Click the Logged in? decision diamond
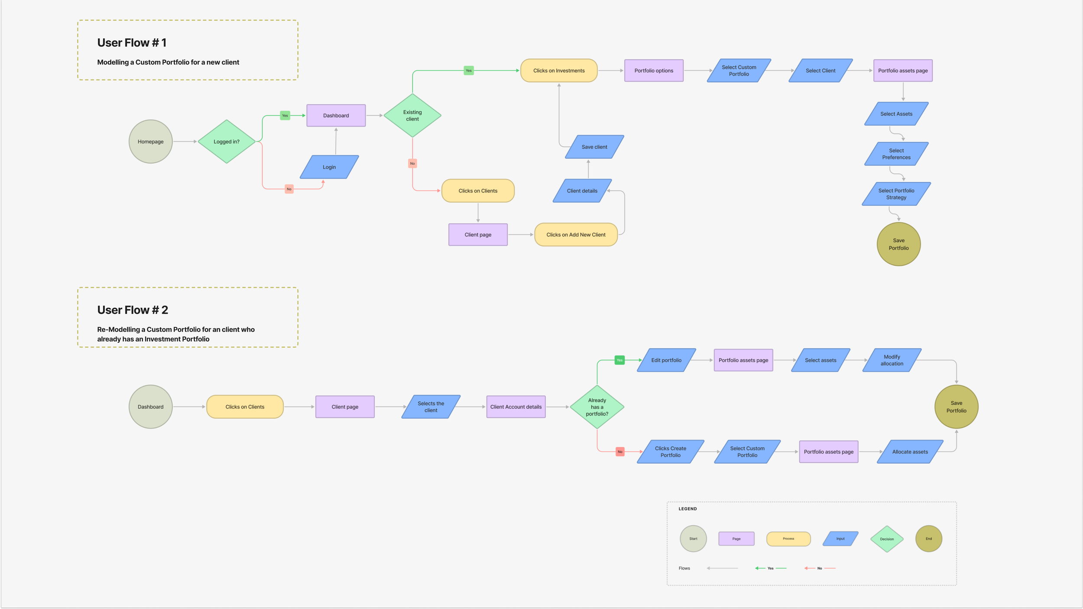The height and width of the screenshot is (609, 1083). click(x=227, y=142)
